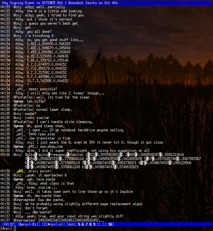Click message 'Ah, good sleep then.'
The height and width of the screenshot is (231, 213).
[x=46, y=126]
